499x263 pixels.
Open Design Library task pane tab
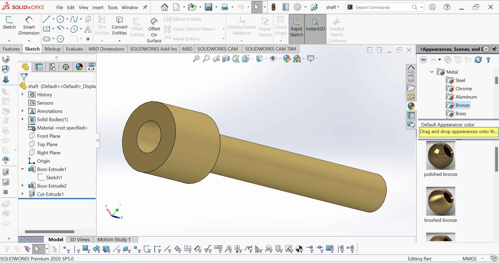pos(411,78)
